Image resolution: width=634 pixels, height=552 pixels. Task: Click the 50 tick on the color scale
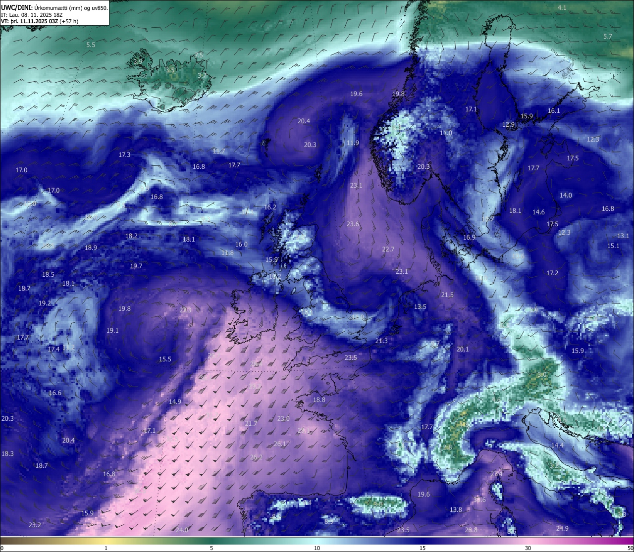630,548
